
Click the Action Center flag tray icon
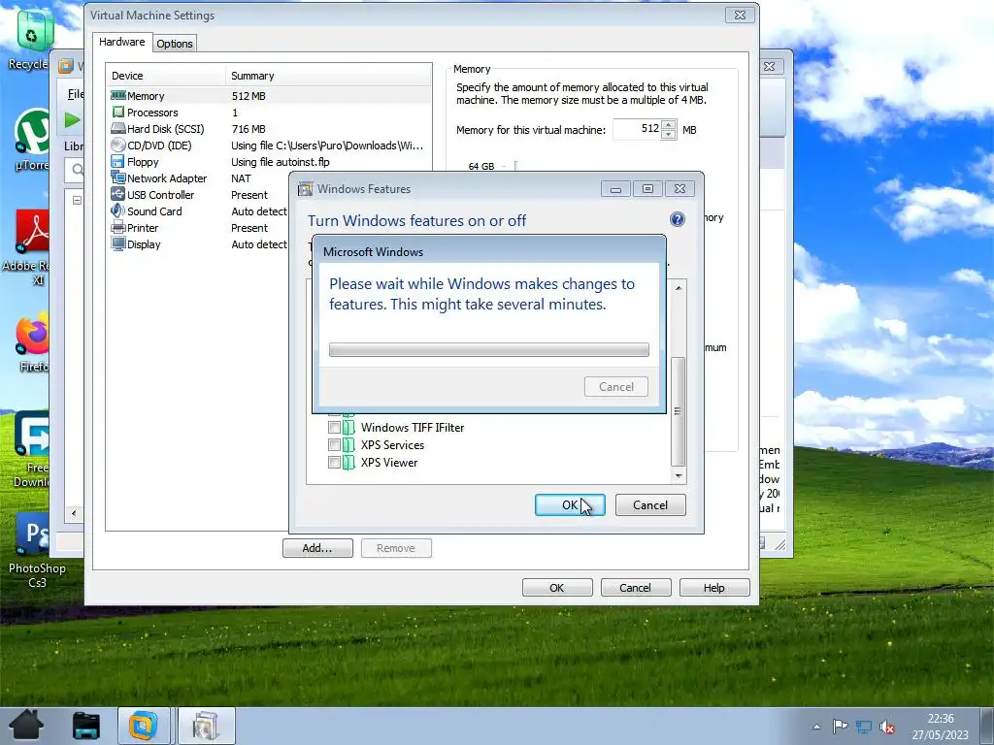point(840,727)
